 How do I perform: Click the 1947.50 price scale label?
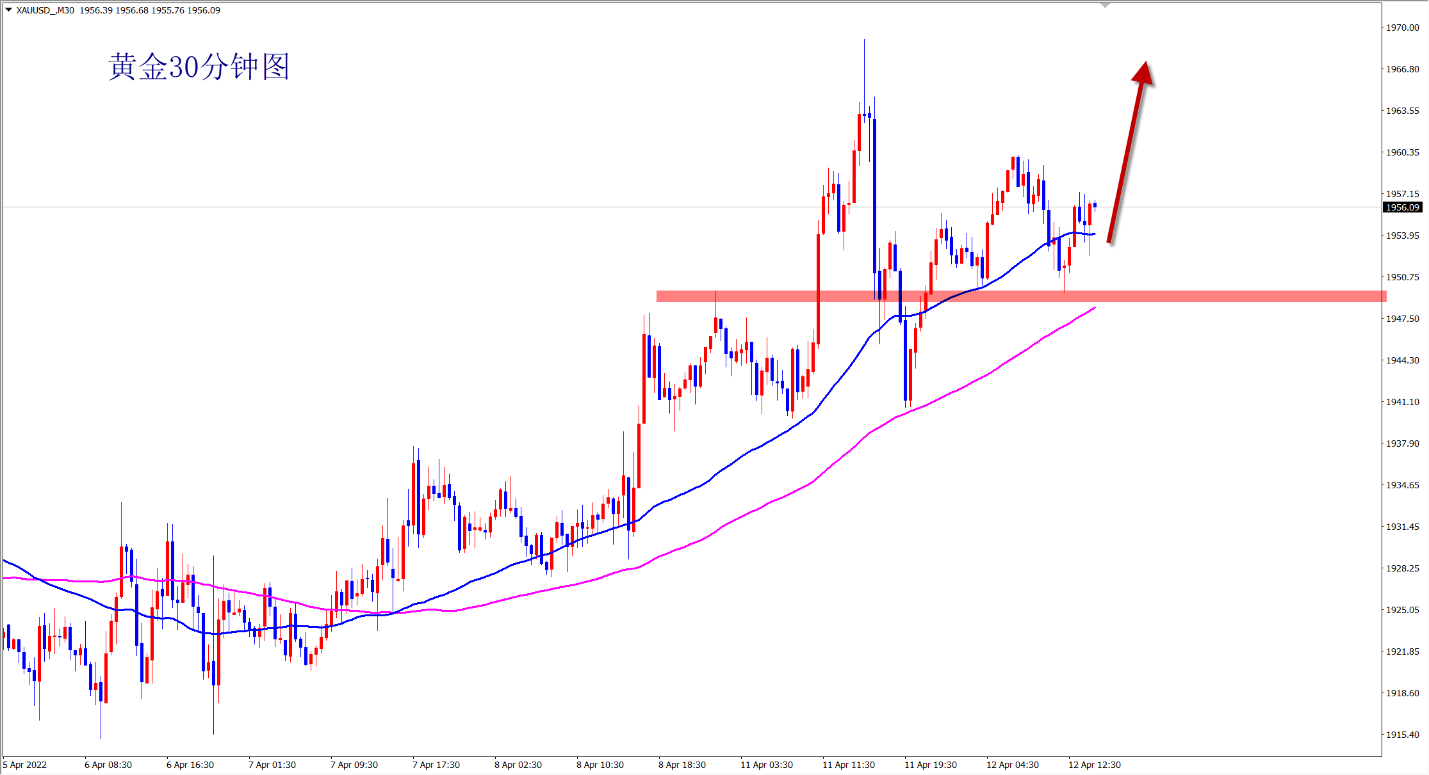point(1402,319)
